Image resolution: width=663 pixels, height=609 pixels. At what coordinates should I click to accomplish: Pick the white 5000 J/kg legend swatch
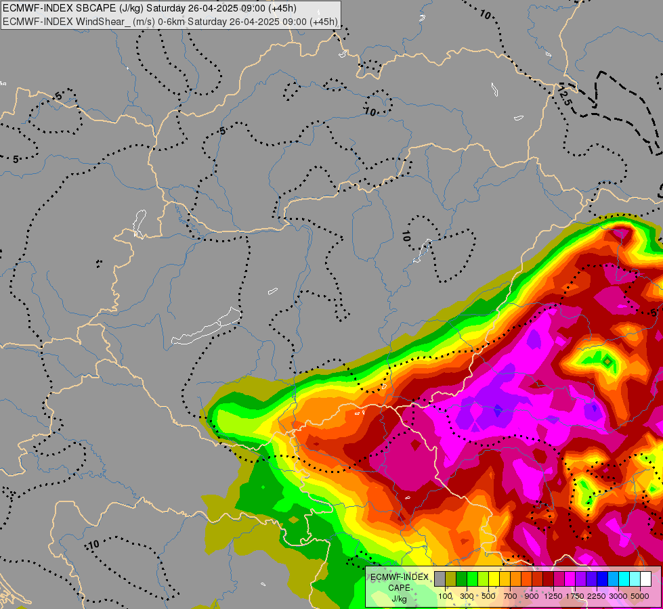(x=645, y=579)
